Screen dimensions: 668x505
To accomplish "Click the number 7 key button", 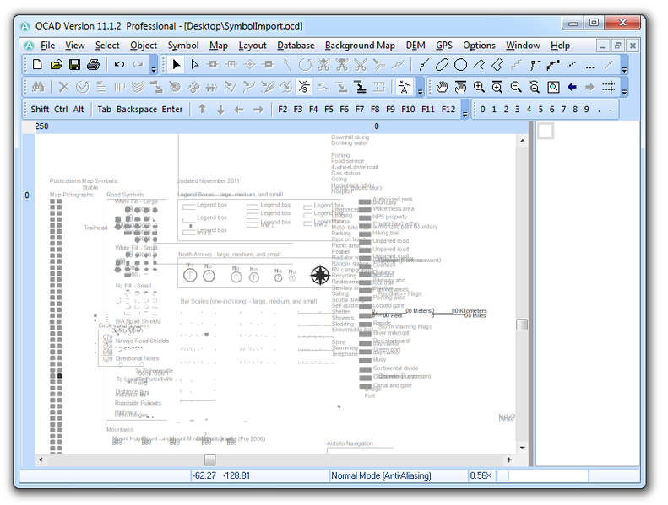I will click(x=563, y=110).
